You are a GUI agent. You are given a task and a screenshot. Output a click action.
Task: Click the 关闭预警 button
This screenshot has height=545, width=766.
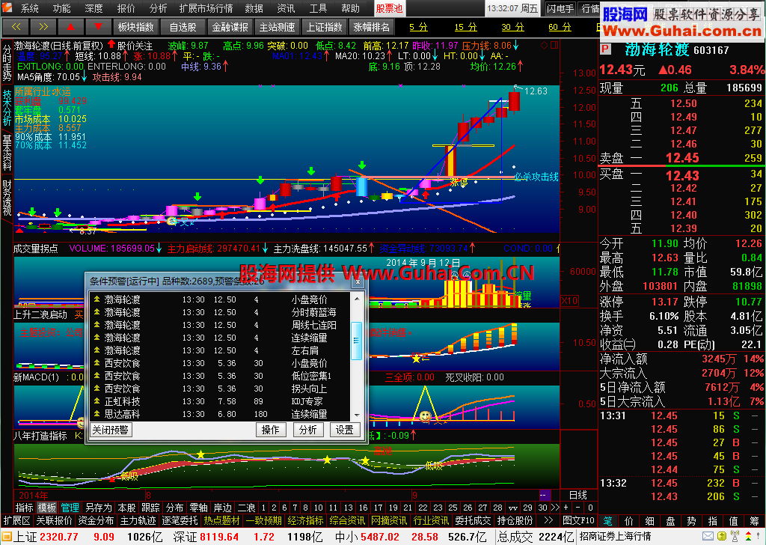[111, 430]
